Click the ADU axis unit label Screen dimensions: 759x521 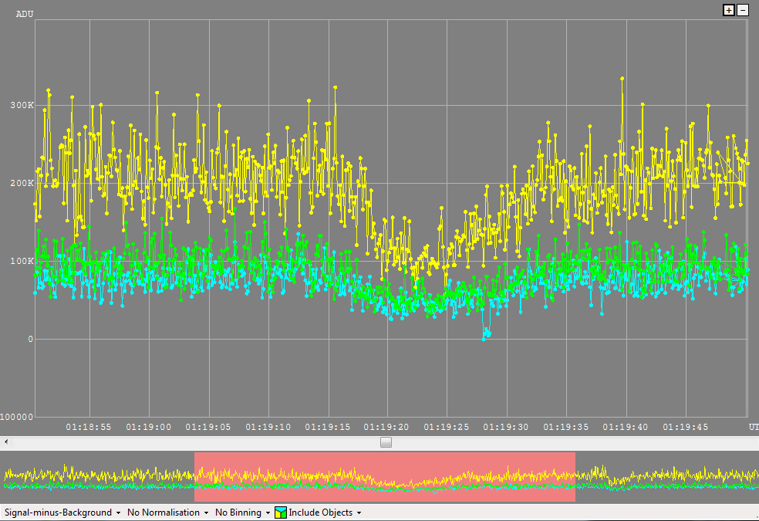pos(25,14)
